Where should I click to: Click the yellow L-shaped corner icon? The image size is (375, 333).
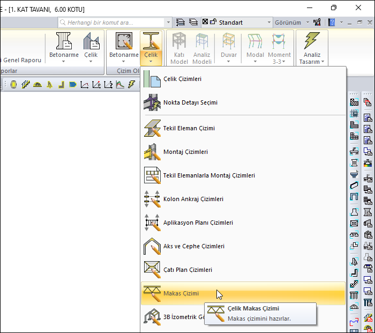click(x=61, y=85)
